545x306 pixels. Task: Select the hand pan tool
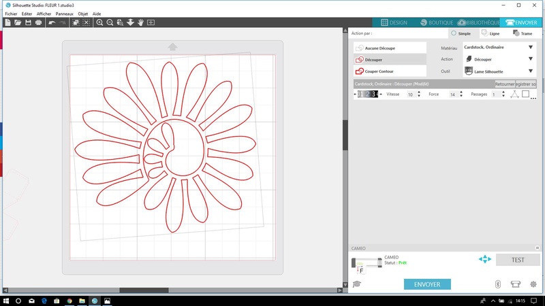coord(140,22)
